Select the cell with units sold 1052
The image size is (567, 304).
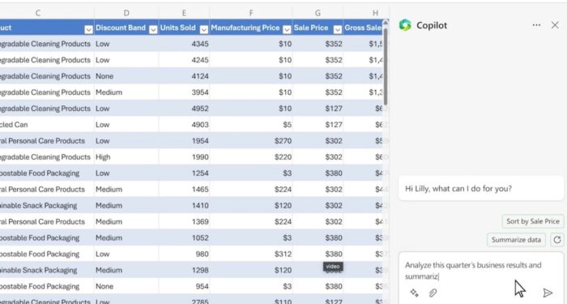tap(184, 238)
